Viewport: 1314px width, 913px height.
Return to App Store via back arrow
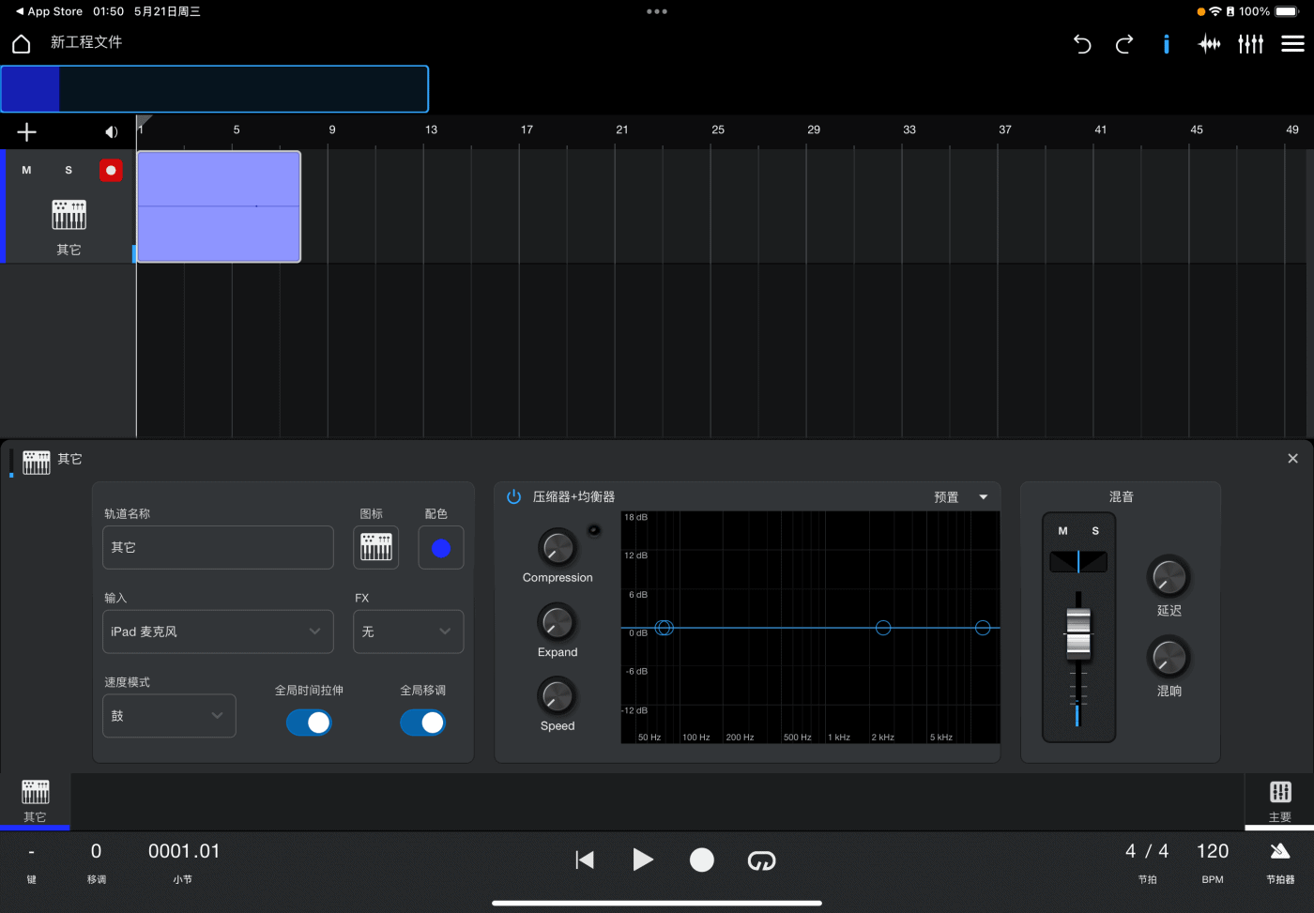coord(50,11)
